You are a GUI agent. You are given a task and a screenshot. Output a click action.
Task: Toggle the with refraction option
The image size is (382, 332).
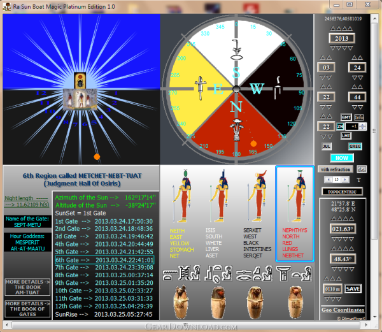[x=336, y=169]
